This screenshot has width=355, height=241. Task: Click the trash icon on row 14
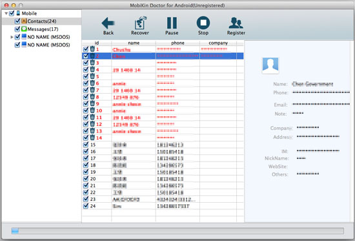[x=92, y=138]
